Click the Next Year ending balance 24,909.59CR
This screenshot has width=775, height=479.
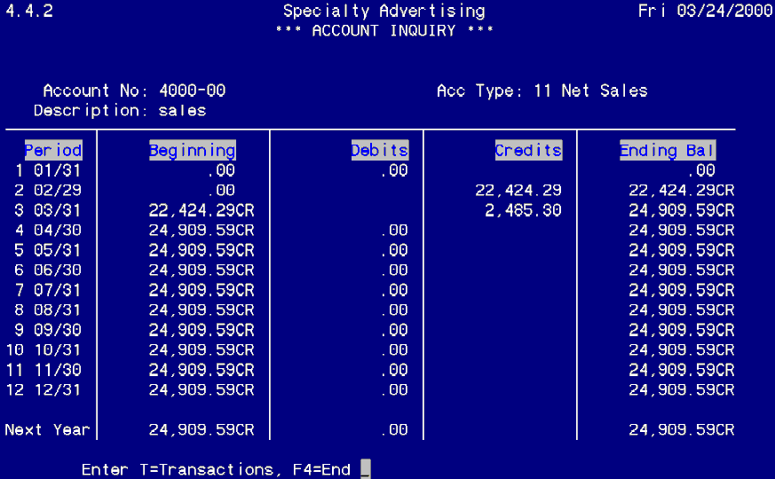point(681,429)
